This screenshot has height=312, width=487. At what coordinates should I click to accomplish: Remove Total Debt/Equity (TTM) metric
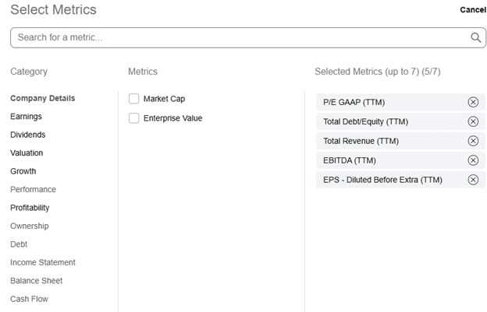473,121
